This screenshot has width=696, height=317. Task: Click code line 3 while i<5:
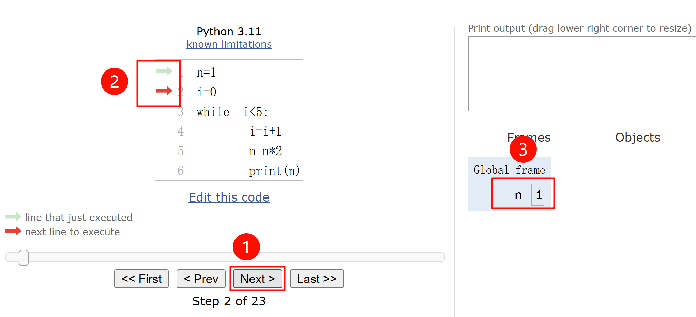click(232, 112)
